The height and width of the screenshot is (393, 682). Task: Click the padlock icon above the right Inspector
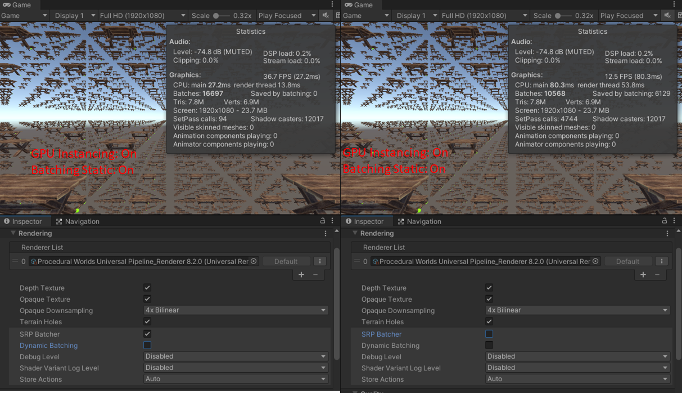click(x=663, y=221)
